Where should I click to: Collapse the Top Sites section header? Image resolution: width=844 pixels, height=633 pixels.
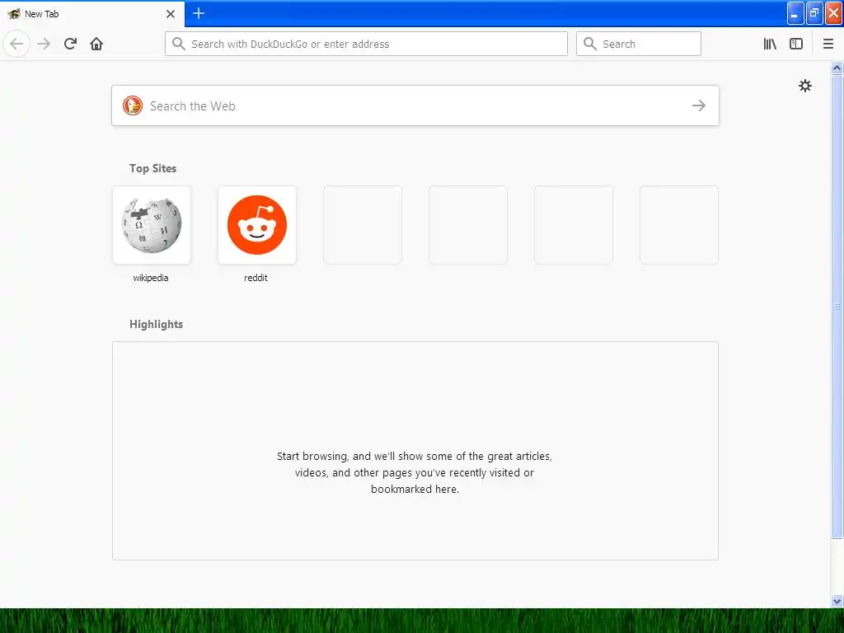[x=152, y=168]
